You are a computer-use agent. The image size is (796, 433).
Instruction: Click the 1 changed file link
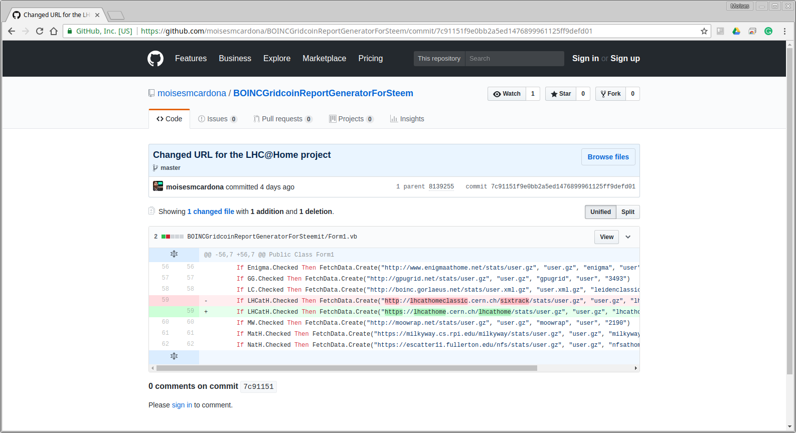[211, 211]
